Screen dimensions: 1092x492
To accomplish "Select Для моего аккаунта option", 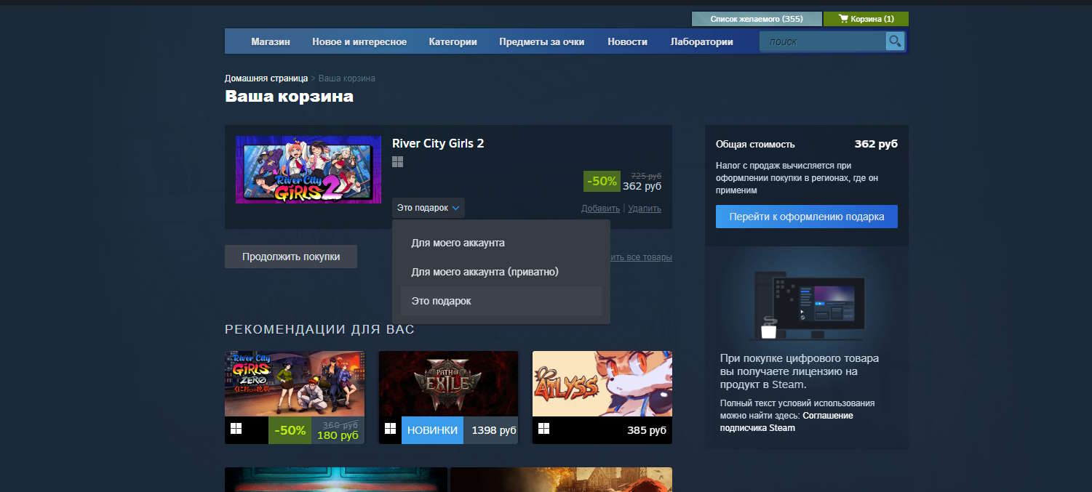I will 501,243.
